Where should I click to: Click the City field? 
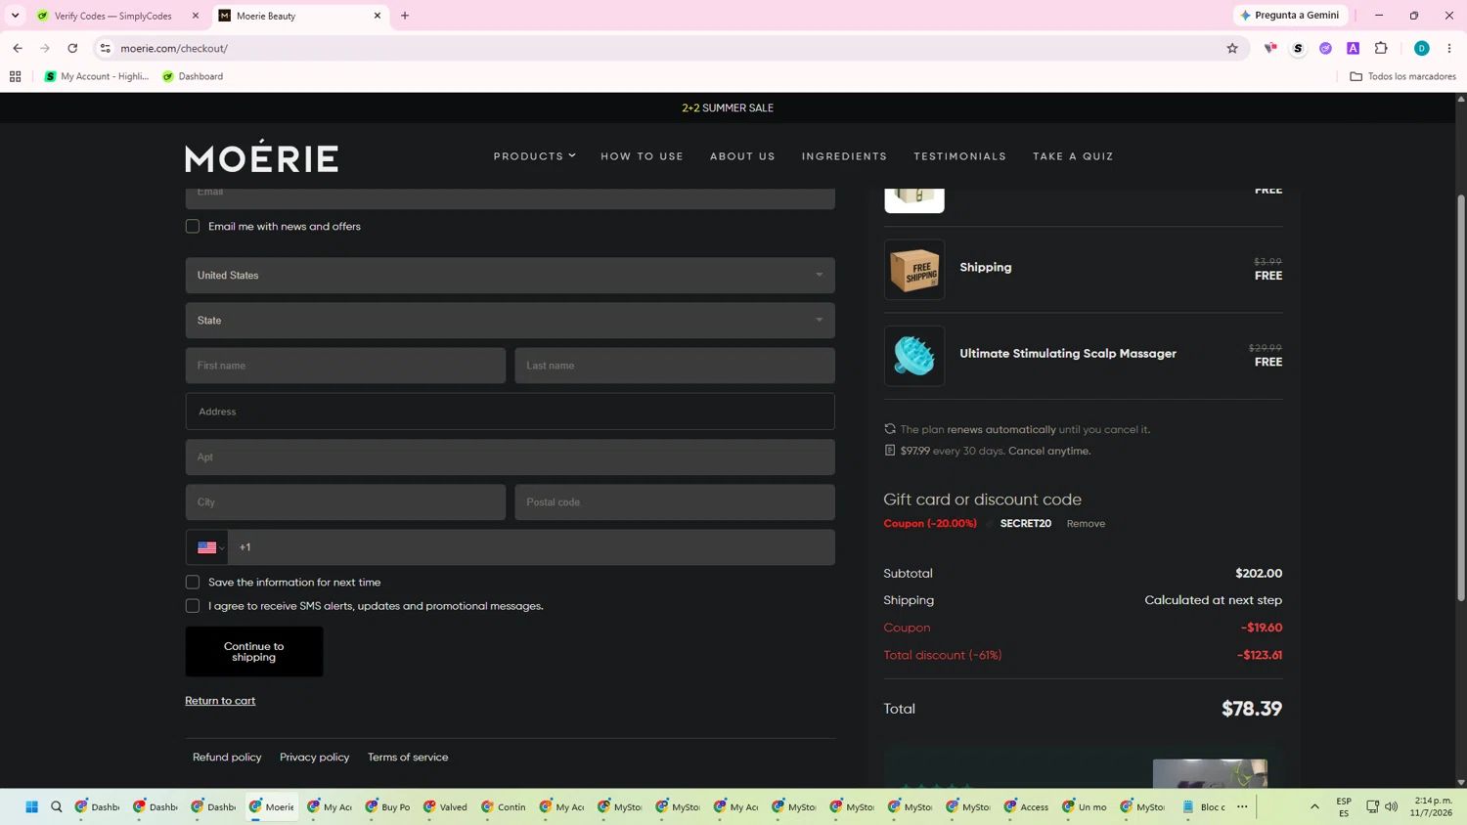click(x=345, y=502)
